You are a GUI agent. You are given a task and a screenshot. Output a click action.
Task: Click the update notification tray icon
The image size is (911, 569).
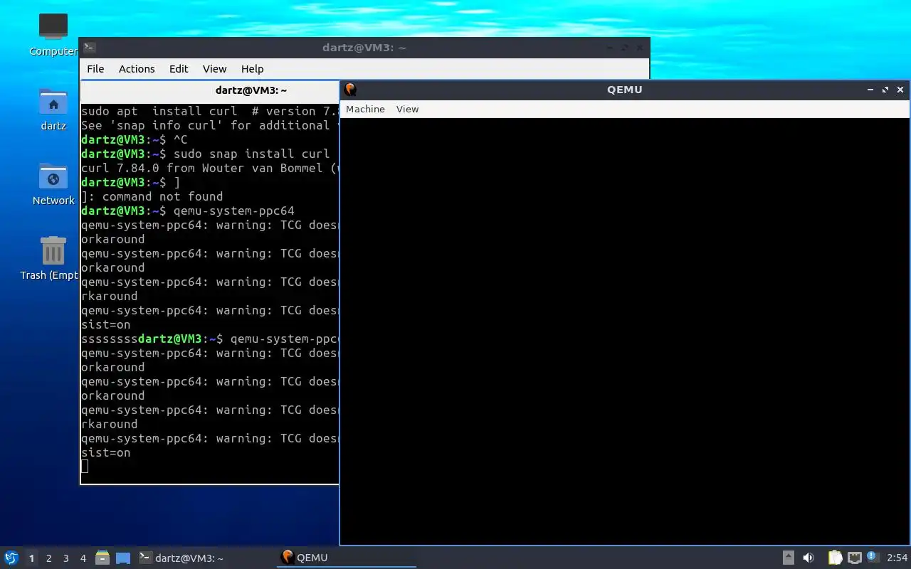pos(873,557)
